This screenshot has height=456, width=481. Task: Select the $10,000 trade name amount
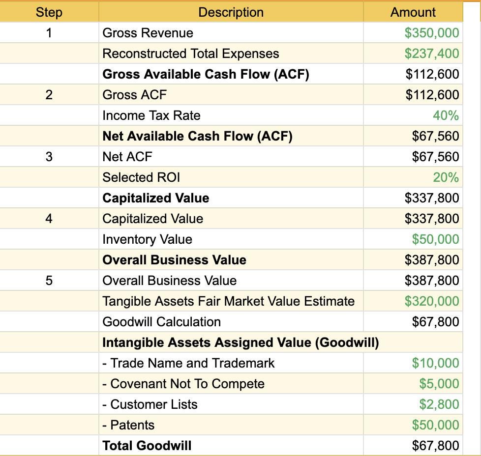tap(435, 363)
